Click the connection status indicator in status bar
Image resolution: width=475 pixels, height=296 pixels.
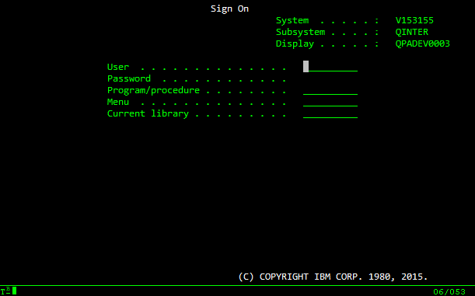click(9, 291)
